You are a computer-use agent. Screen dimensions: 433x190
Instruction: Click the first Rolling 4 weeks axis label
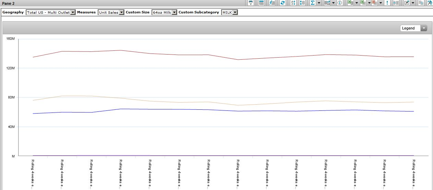coord(33,174)
